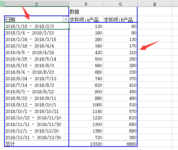The width and height of the screenshot is (178, 150).
Task: Click B产品 value 250
Action: [120, 58]
